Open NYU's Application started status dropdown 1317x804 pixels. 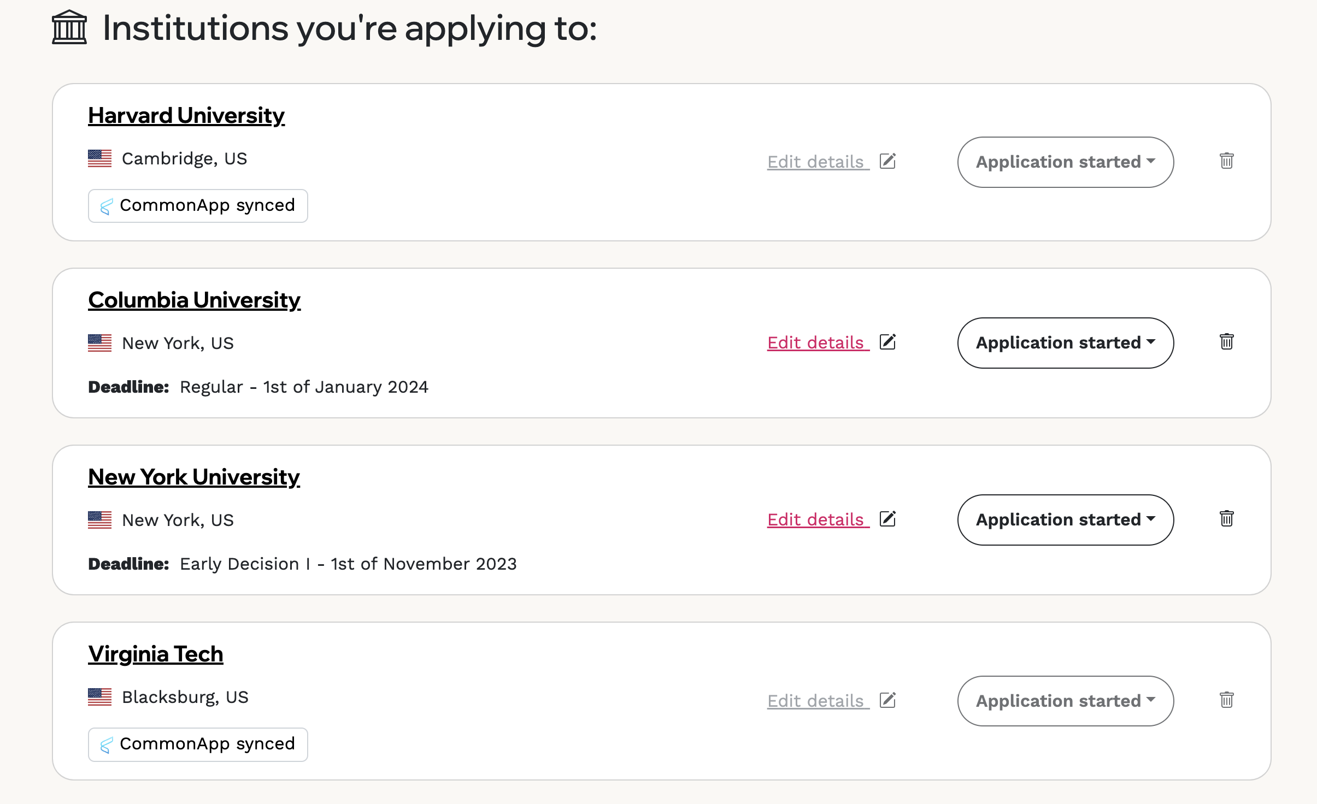(1065, 520)
